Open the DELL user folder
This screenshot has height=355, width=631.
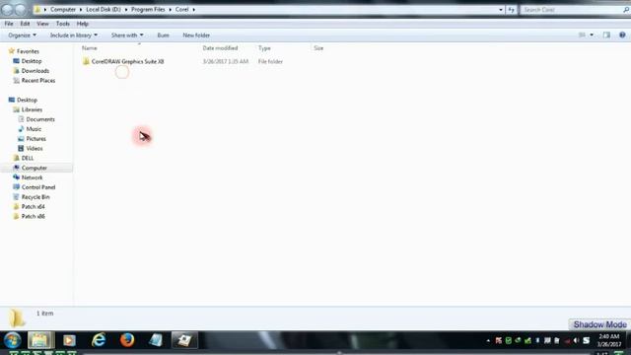click(x=28, y=158)
